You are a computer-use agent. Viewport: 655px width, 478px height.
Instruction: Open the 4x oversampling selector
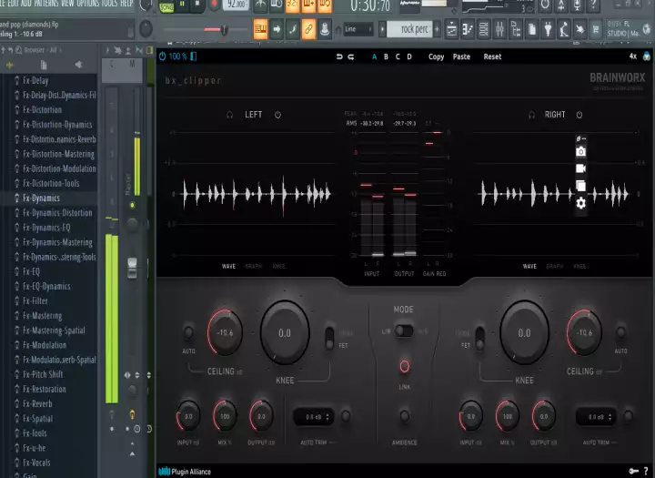pyautogui.click(x=633, y=56)
